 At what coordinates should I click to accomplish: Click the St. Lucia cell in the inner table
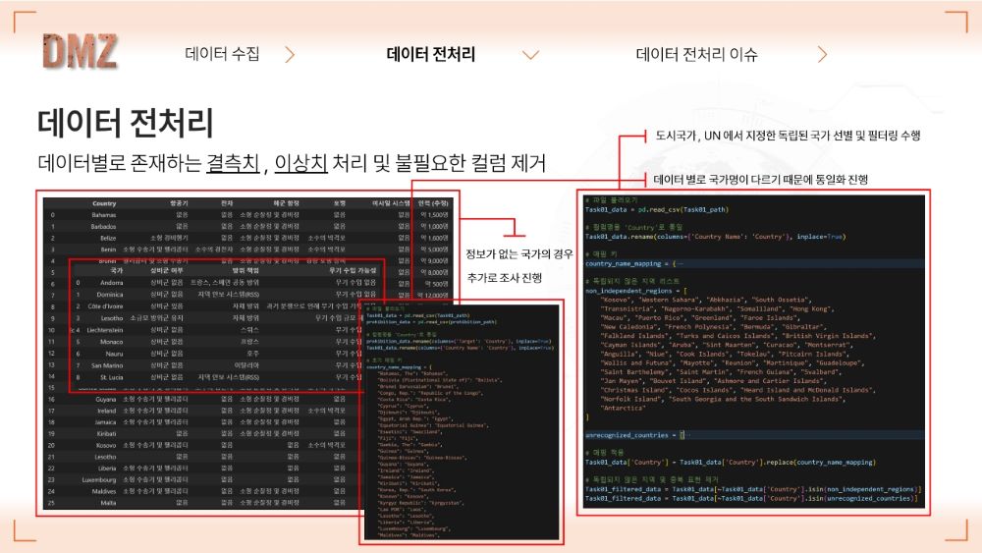[x=112, y=377]
